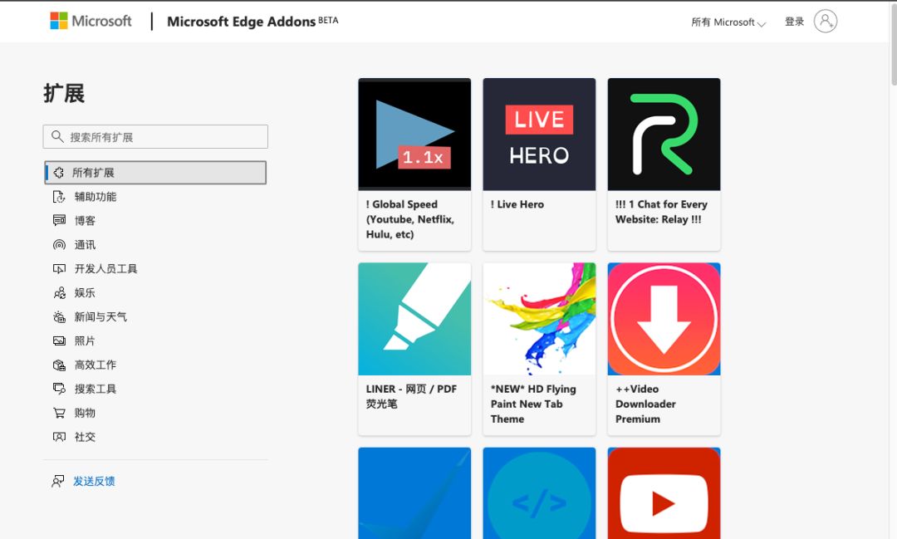Screen dimensions: 897x539
Task: Click the 'LINER - 网页 / PDF 荧光笔' title
Action: coord(411,396)
